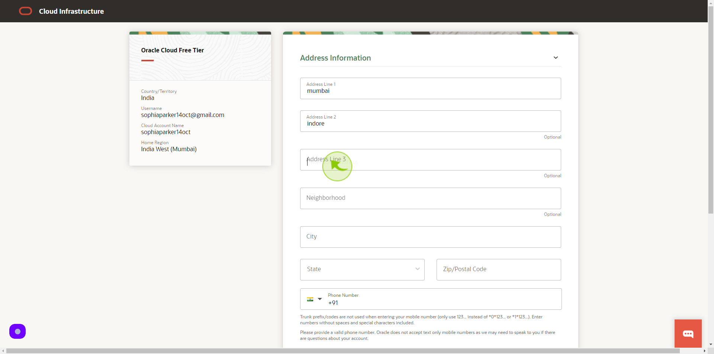The image size is (714, 354).
Task: Click the City input field
Action: pos(431,237)
